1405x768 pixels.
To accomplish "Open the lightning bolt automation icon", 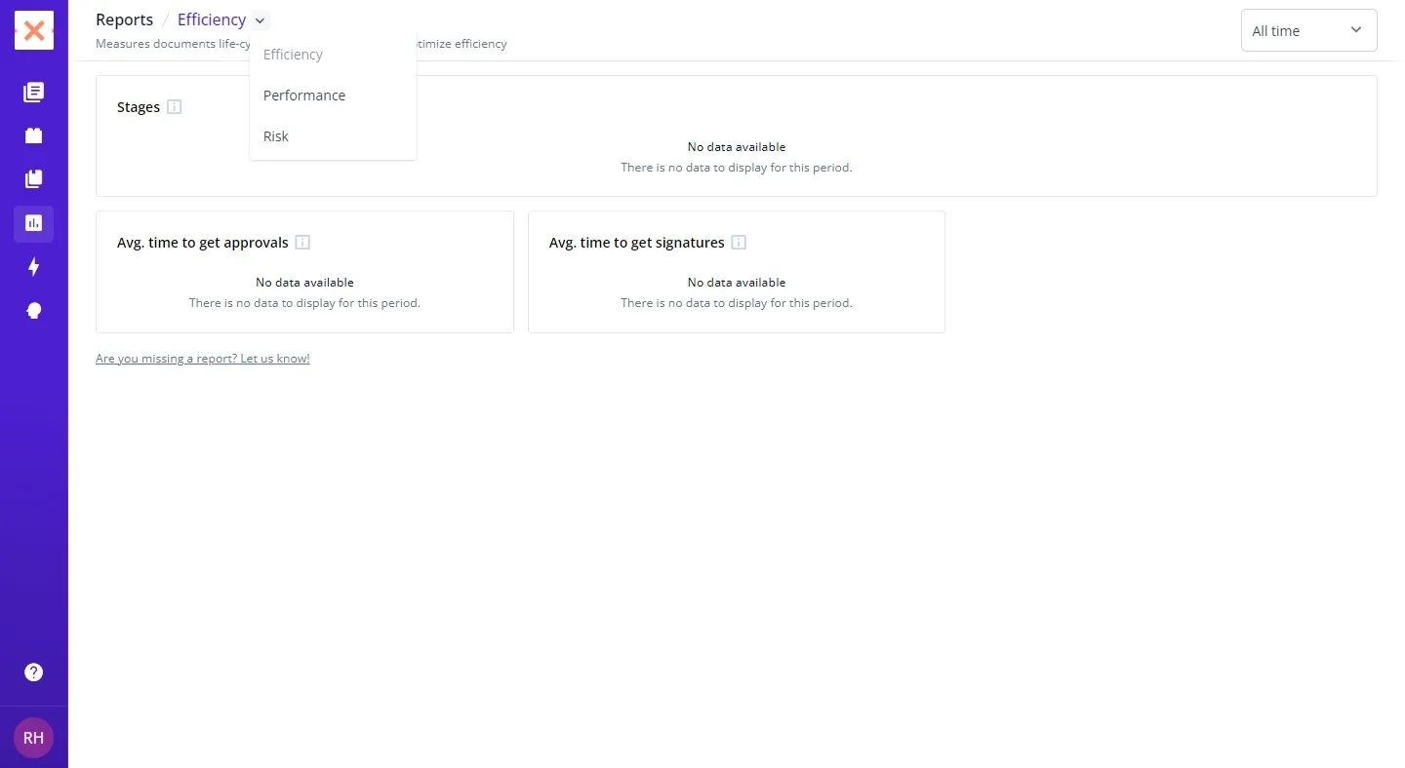I will [34, 267].
